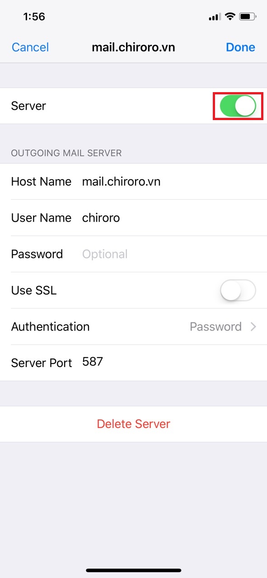Tap the home indicator bar
267x578 pixels.
click(134, 570)
